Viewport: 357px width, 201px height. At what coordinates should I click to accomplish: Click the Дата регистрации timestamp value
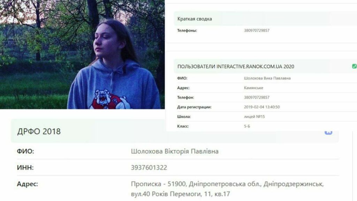pyautogui.click(x=261, y=107)
